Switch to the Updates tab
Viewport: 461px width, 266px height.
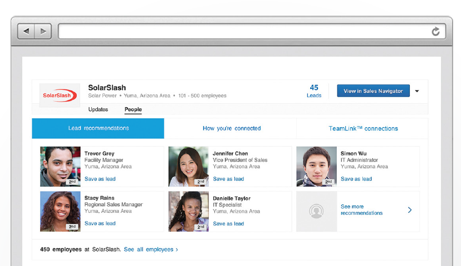(98, 109)
